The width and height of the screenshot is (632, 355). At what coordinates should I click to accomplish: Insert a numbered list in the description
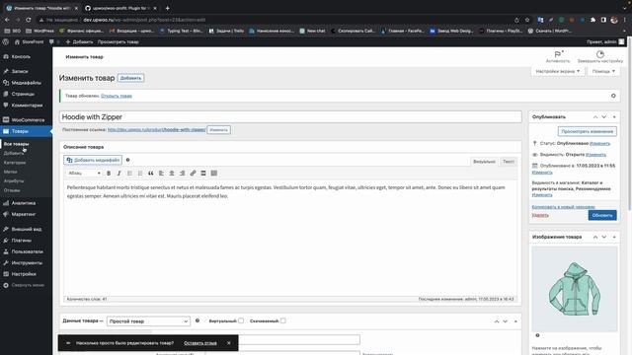140,174
